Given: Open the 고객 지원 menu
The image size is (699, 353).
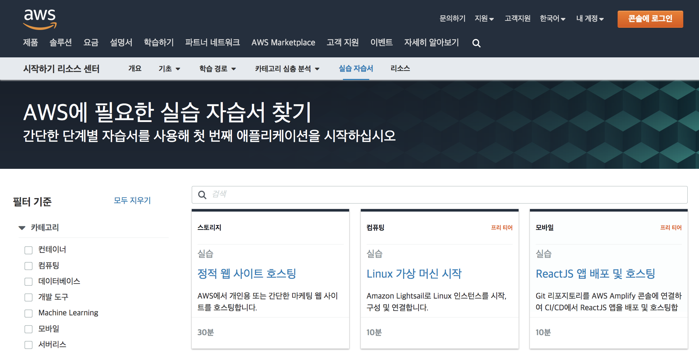Looking at the screenshot, I should tap(343, 42).
